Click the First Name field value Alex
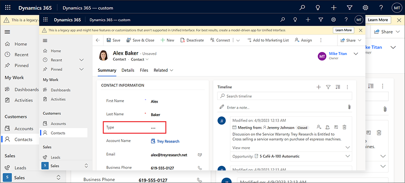 [154, 101]
